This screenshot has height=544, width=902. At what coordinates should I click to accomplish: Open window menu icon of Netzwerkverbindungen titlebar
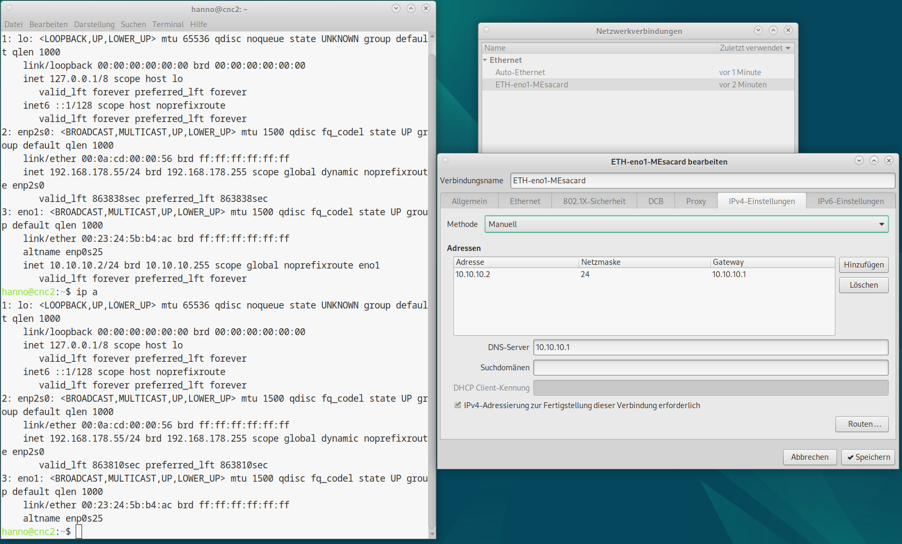pyautogui.click(x=486, y=30)
